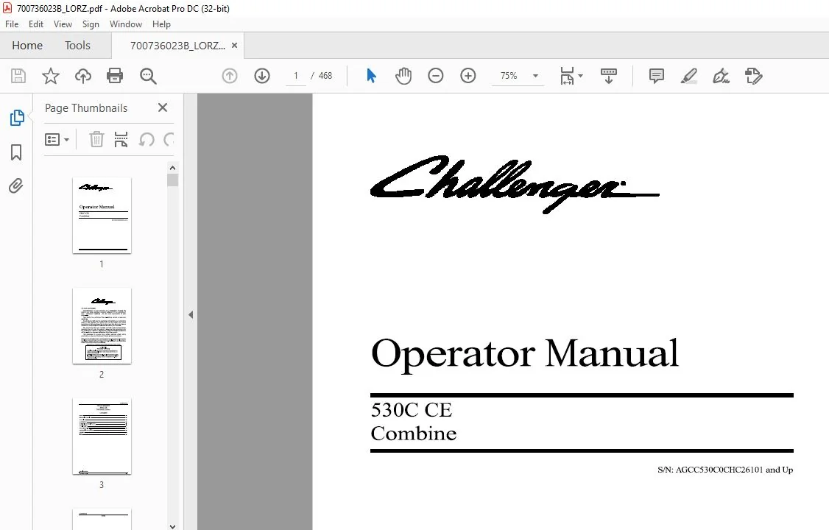829x530 pixels.
Task: Rotate page clockwise
Action: point(169,140)
